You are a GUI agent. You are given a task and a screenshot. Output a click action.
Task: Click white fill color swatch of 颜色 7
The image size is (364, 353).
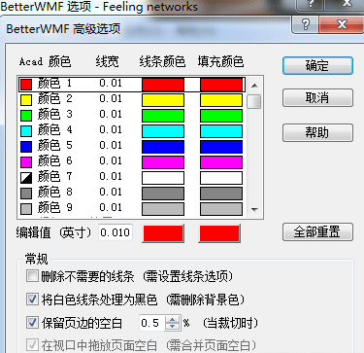[x=221, y=178]
